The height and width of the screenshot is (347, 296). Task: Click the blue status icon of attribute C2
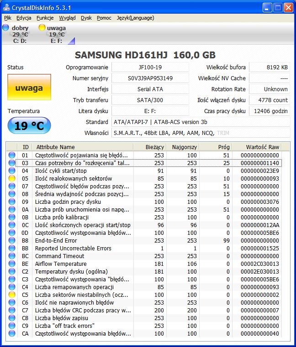(12, 271)
